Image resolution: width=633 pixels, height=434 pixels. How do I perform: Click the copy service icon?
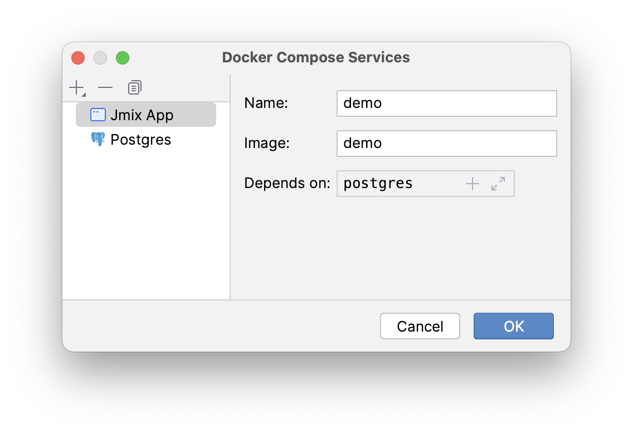pyautogui.click(x=134, y=87)
